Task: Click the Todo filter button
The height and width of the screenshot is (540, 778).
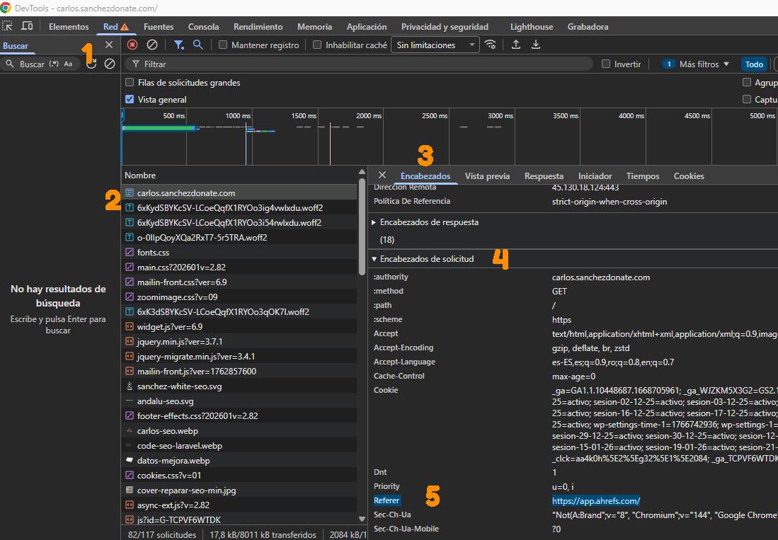Action: pos(754,64)
